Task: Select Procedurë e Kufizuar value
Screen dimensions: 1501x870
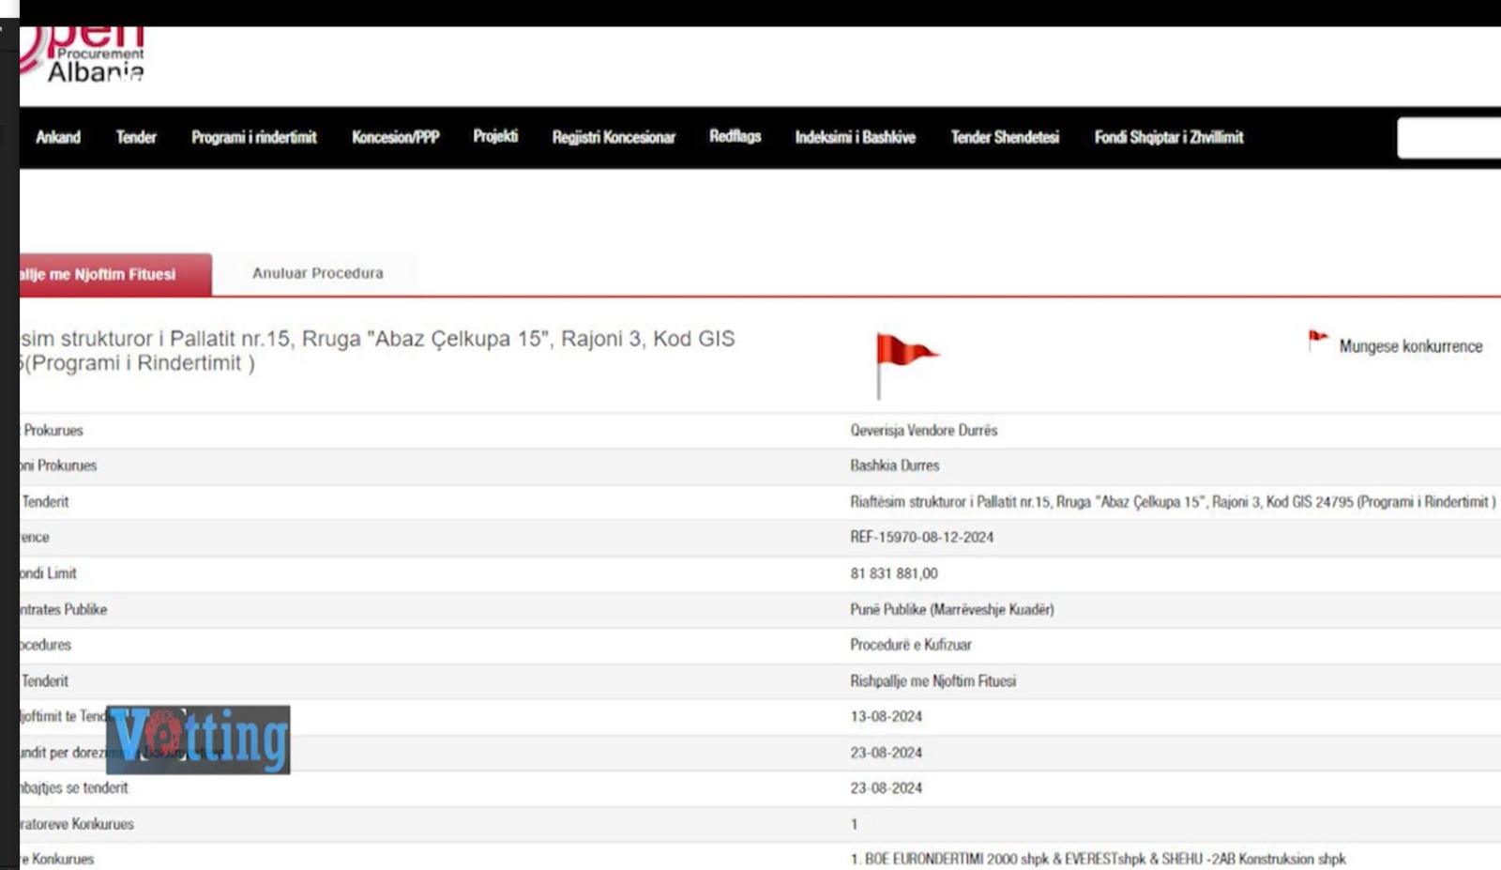Action: tap(911, 645)
